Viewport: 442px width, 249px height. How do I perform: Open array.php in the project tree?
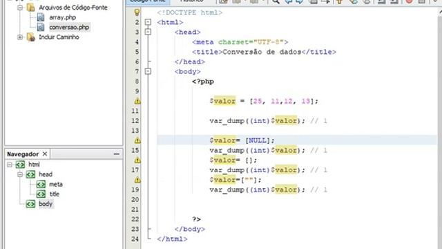point(63,17)
